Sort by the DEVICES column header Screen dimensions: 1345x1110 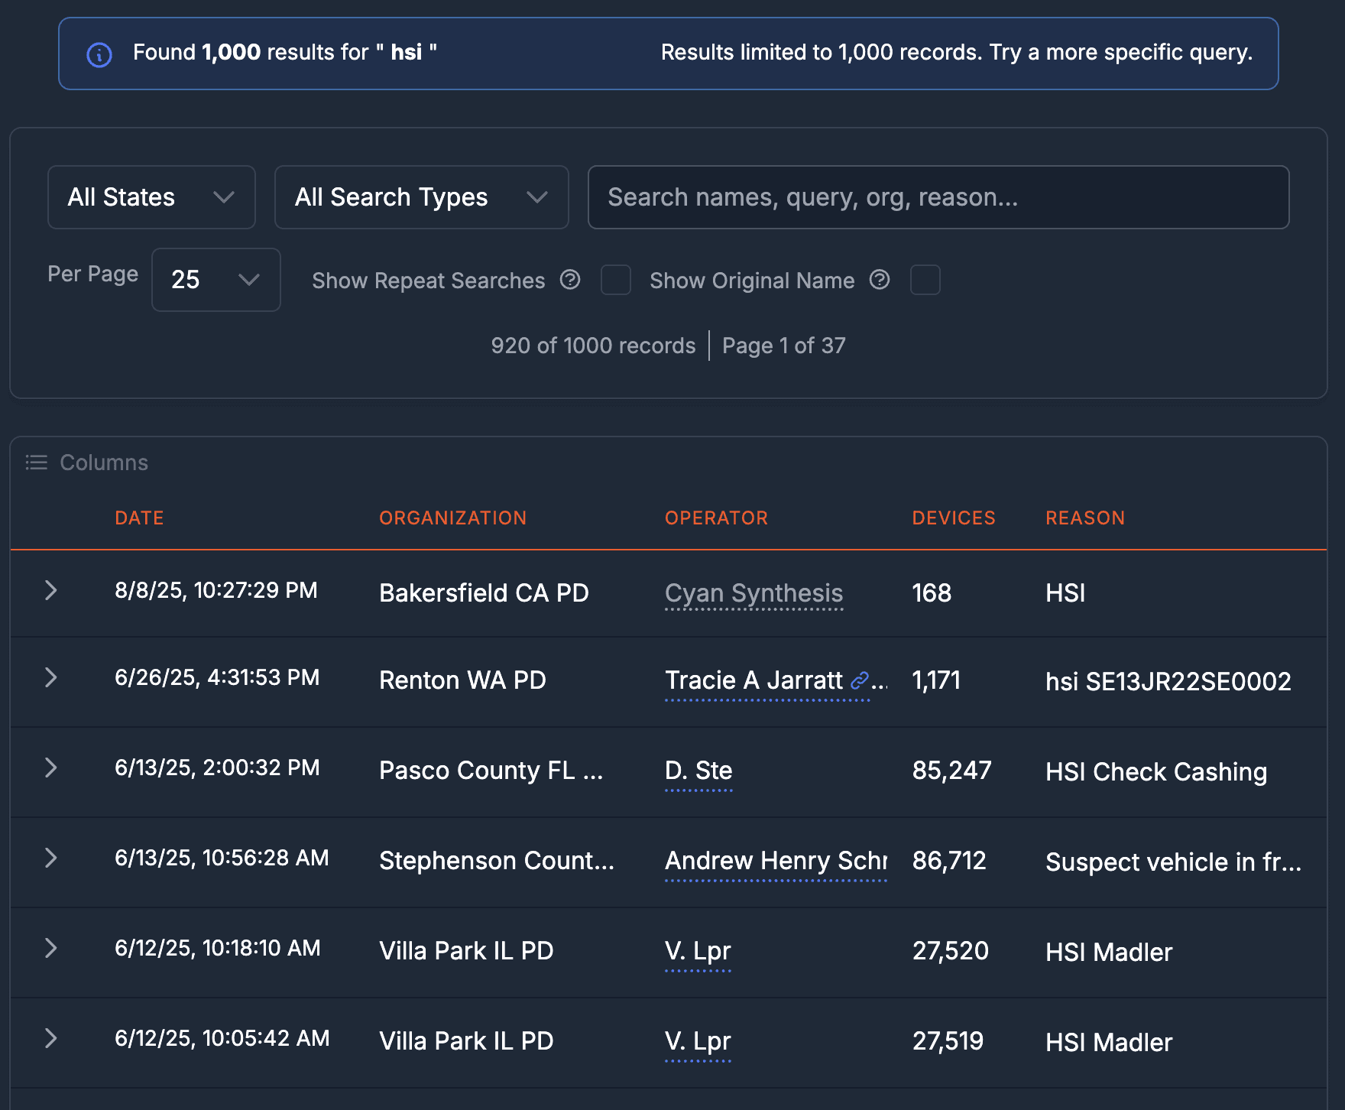(x=953, y=518)
